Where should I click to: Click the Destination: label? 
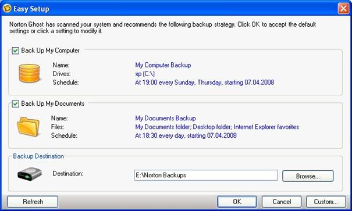[x=68, y=174]
